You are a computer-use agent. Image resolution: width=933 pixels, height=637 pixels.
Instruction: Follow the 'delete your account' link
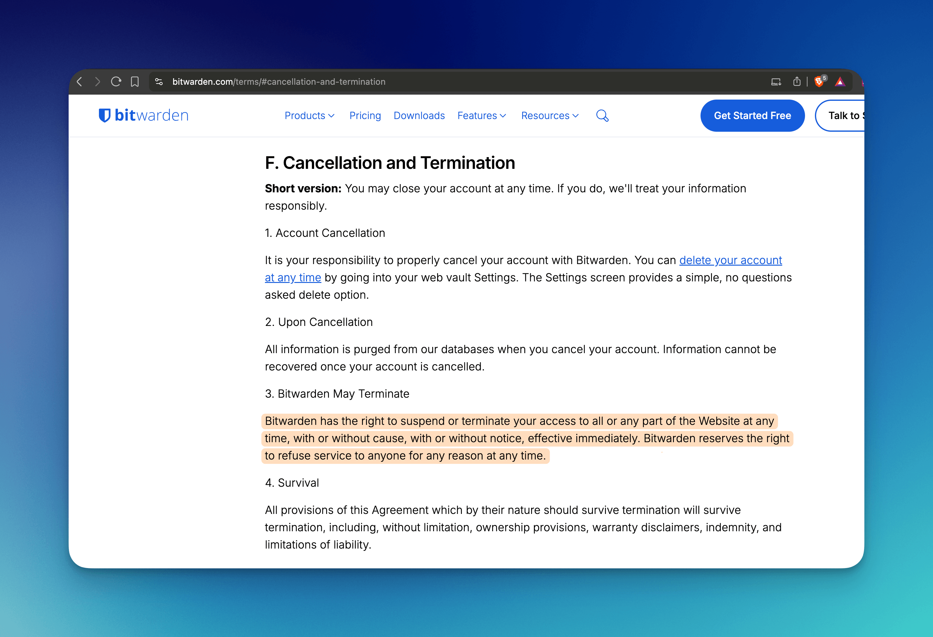(730, 260)
